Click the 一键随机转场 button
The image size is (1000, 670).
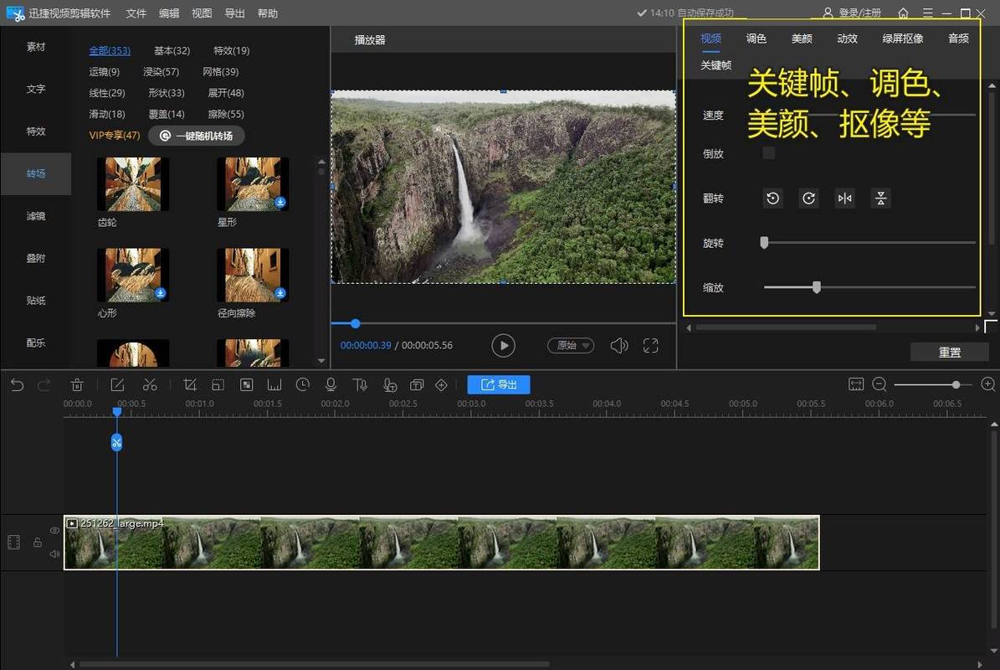coord(197,136)
